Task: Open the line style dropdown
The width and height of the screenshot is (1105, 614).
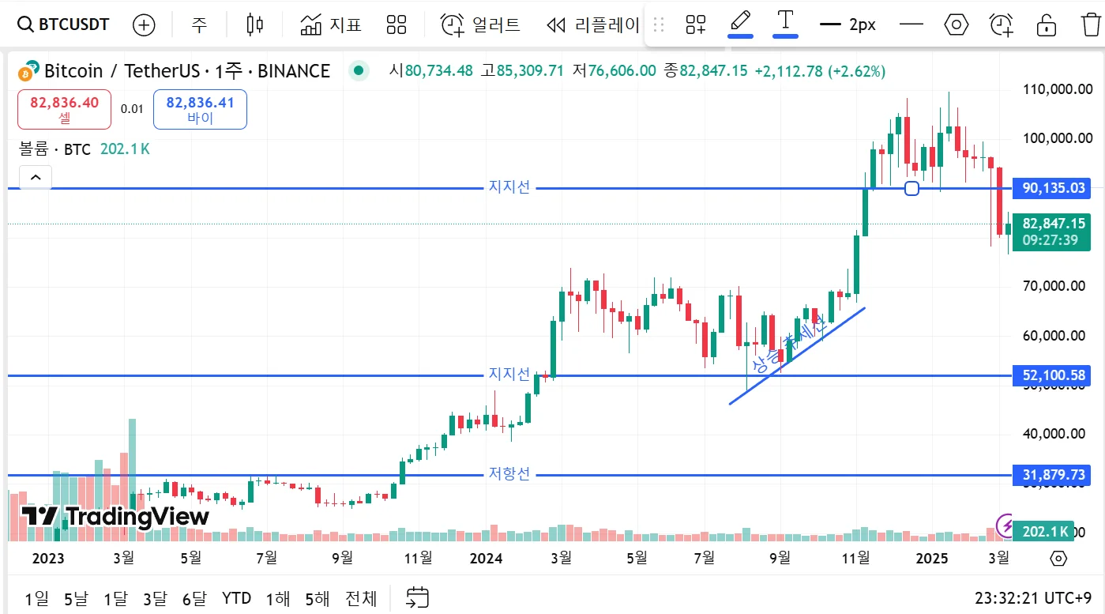Action: pos(911,24)
